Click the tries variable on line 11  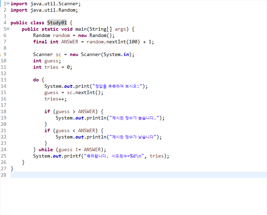51,67
